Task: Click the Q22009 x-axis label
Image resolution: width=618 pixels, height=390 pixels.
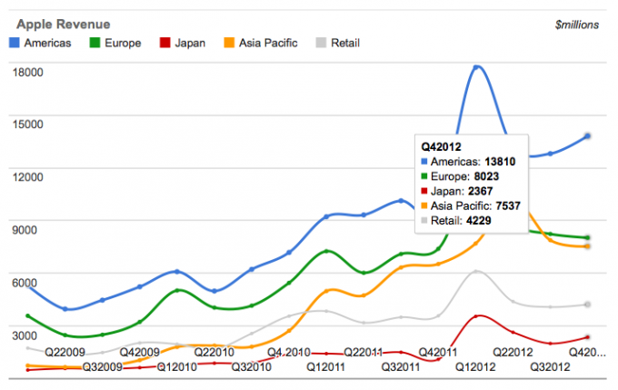Action: (65, 352)
